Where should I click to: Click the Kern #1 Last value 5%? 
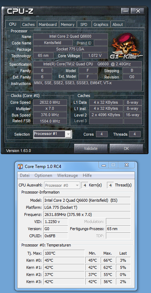[x=123, y=267]
